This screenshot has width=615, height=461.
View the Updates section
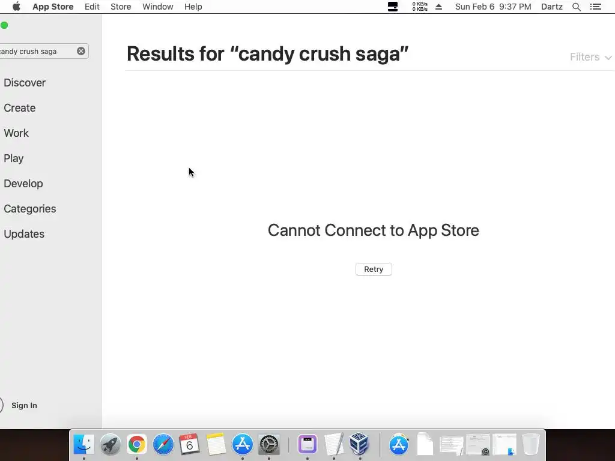point(24,234)
